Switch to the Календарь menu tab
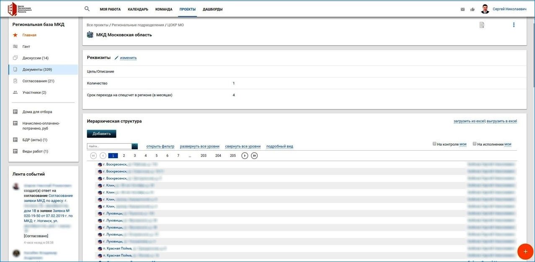The width and height of the screenshot is (535, 262). pos(138,9)
